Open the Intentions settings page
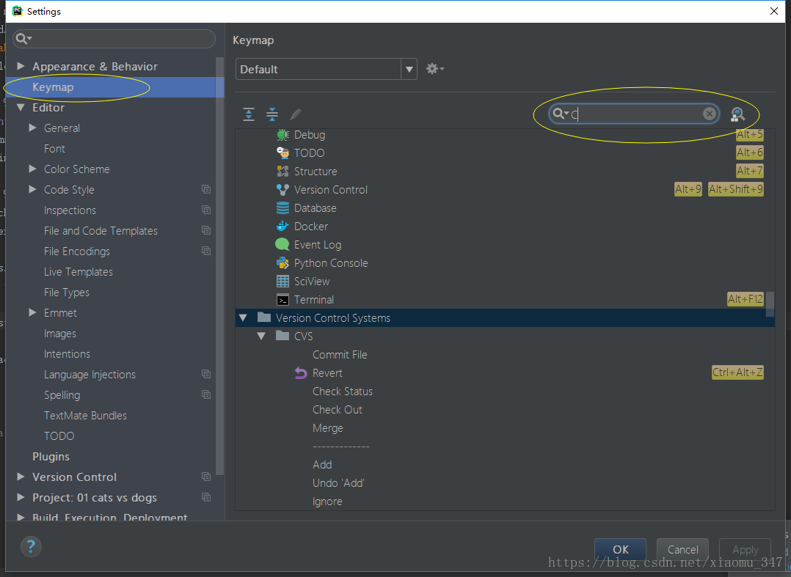The image size is (791, 577). click(67, 354)
